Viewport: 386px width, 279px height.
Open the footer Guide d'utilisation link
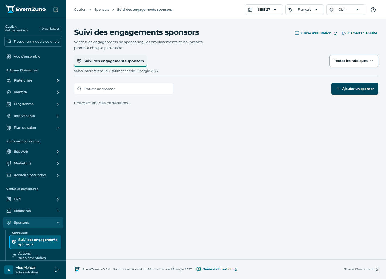click(x=217, y=269)
